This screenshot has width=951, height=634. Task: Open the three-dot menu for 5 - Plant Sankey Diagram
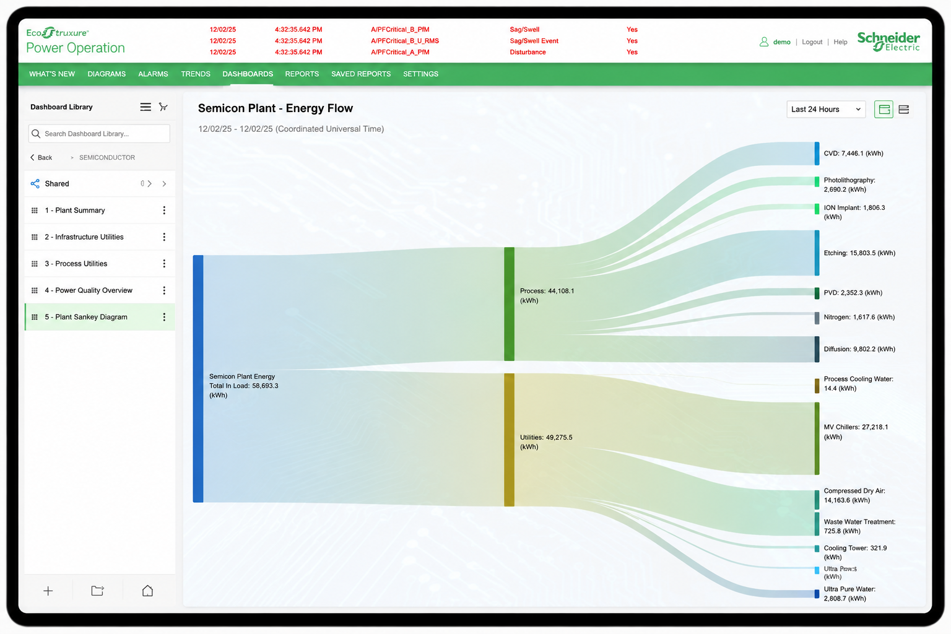pyautogui.click(x=164, y=317)
